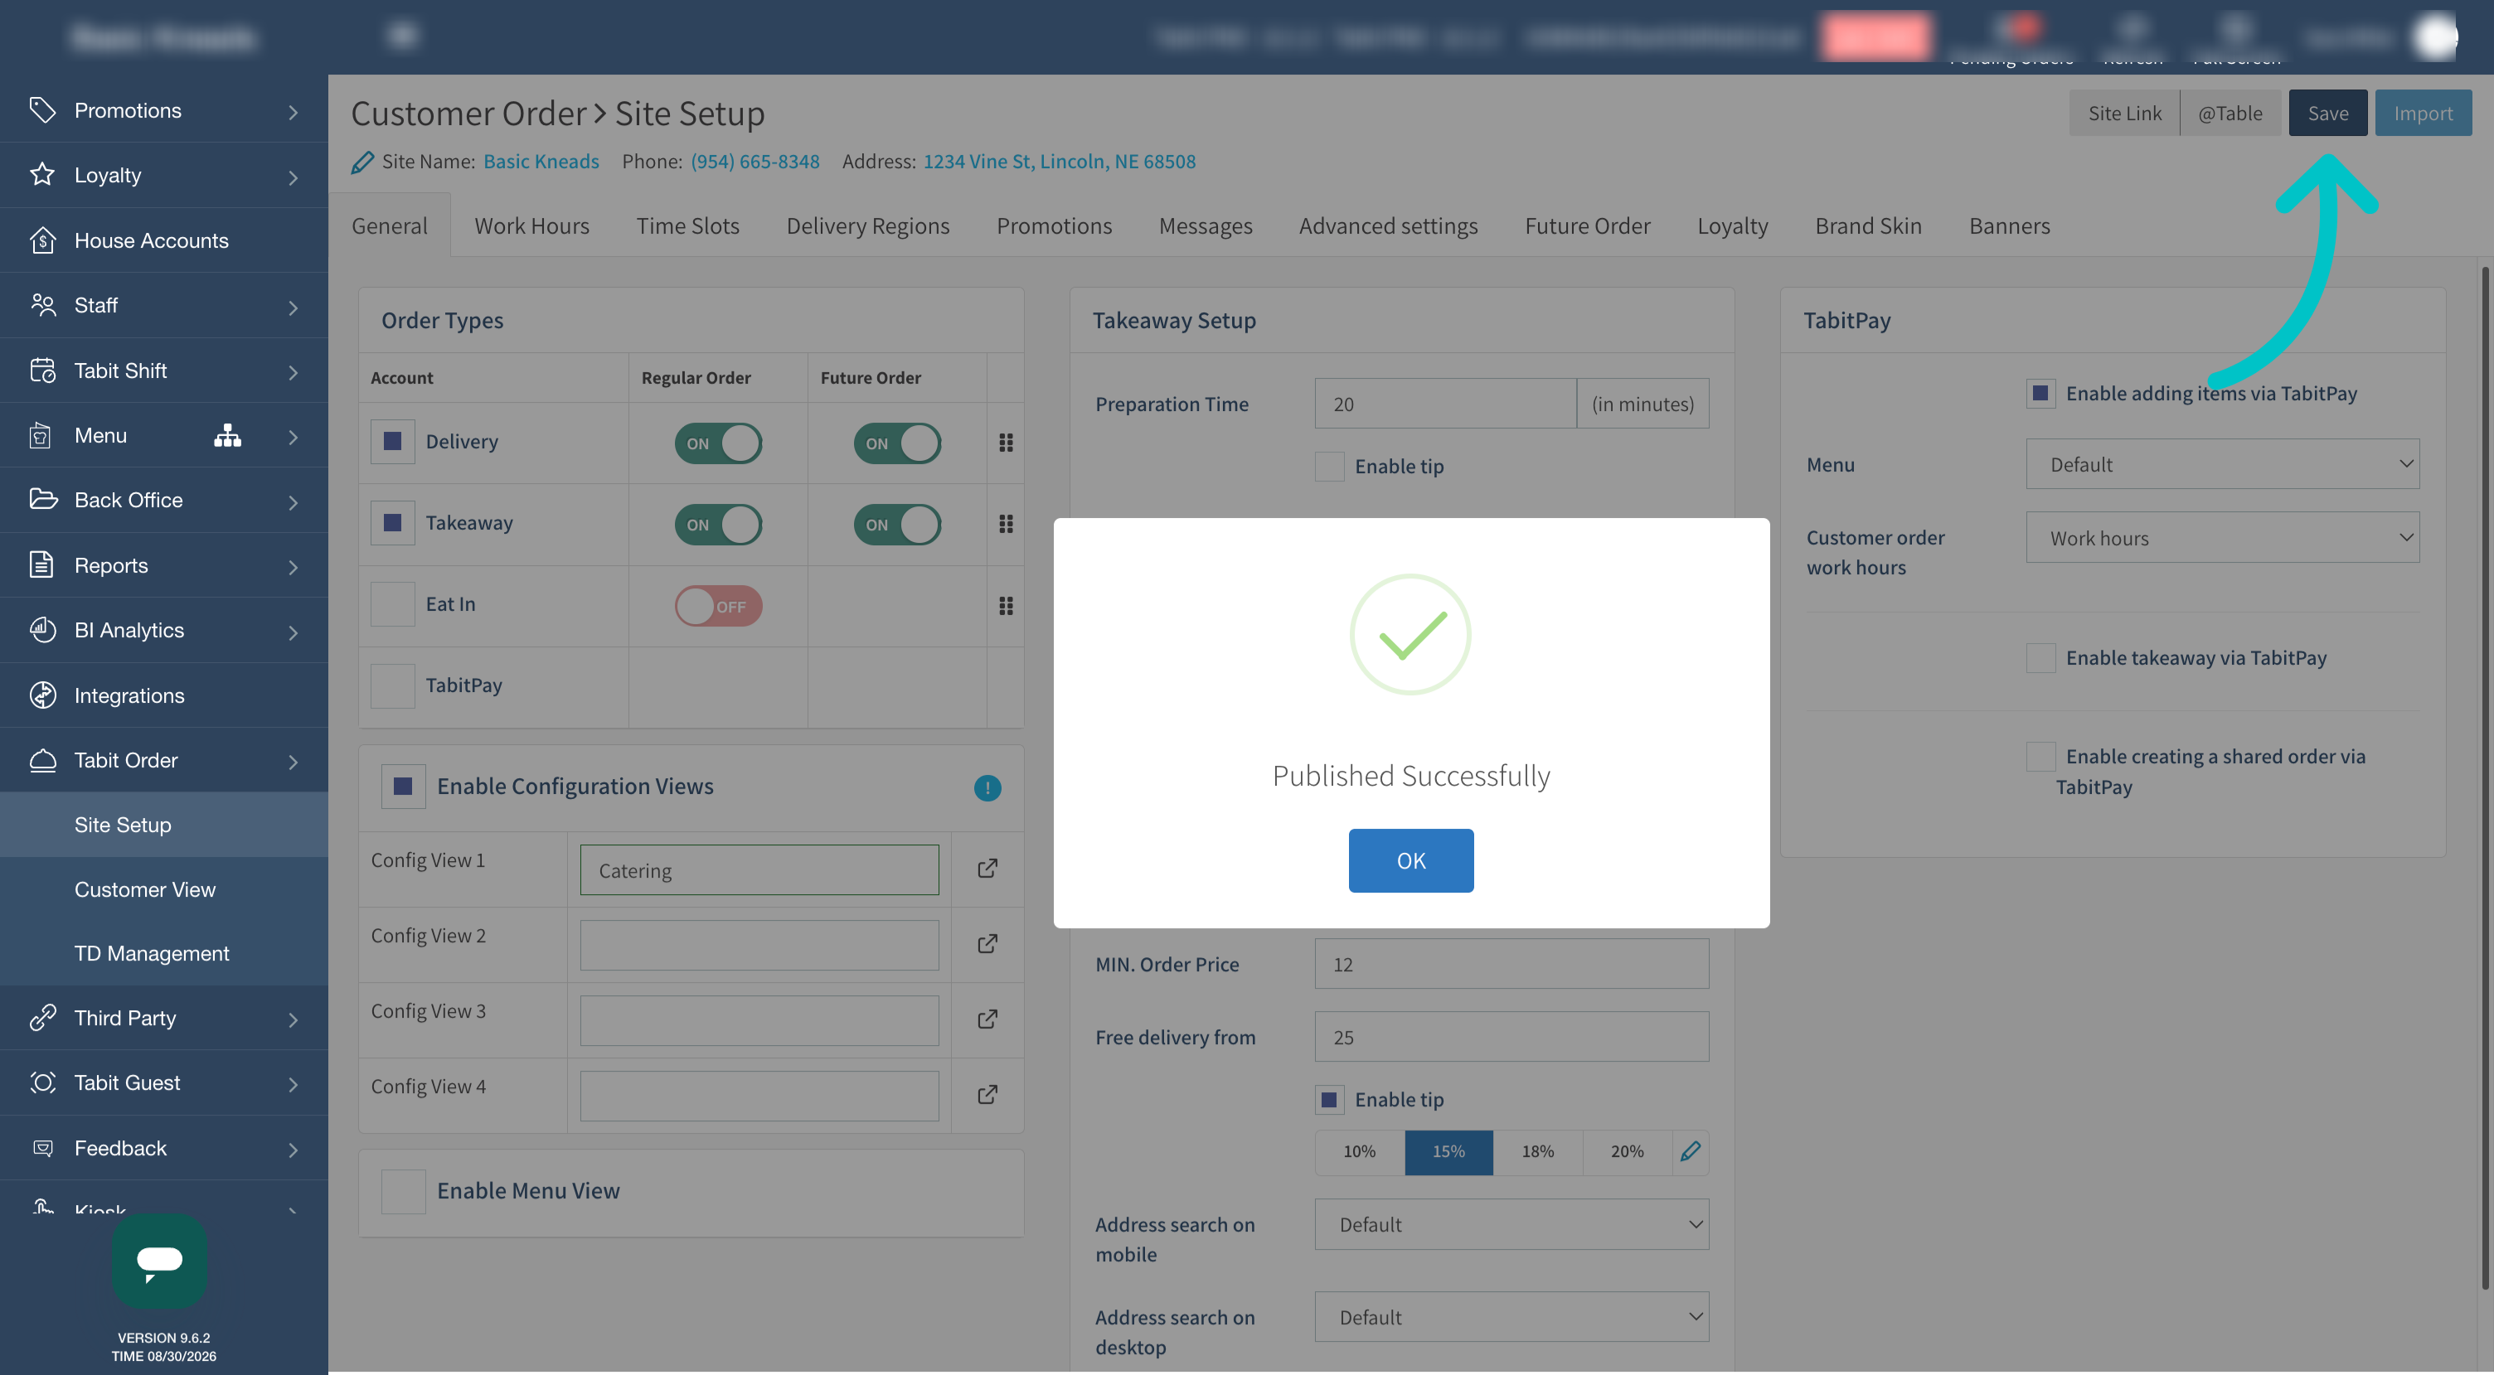The width and height of the screenshot is (2494, 1375).
Task: Toggle the Delivery Regular Order switch
Action: (x=717, y=443)
